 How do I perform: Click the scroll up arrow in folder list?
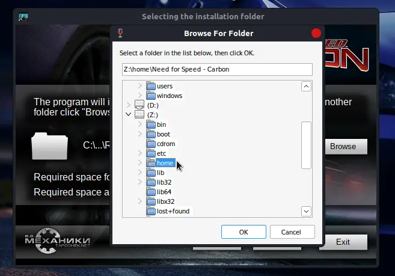[306, 87]
